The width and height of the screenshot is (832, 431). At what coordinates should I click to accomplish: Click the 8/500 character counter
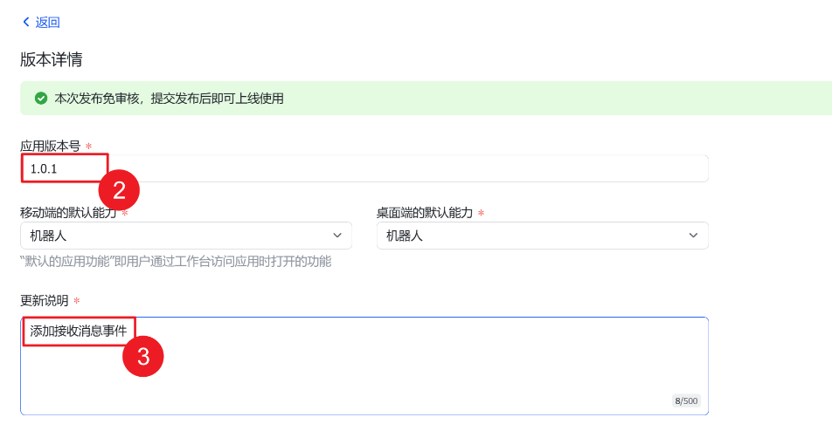(685, 401)
